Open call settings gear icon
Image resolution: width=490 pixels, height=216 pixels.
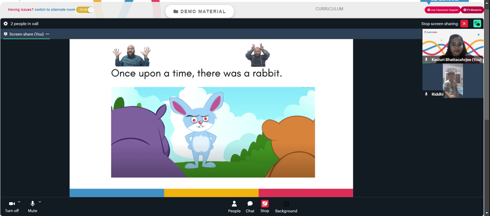click(5, 24)
